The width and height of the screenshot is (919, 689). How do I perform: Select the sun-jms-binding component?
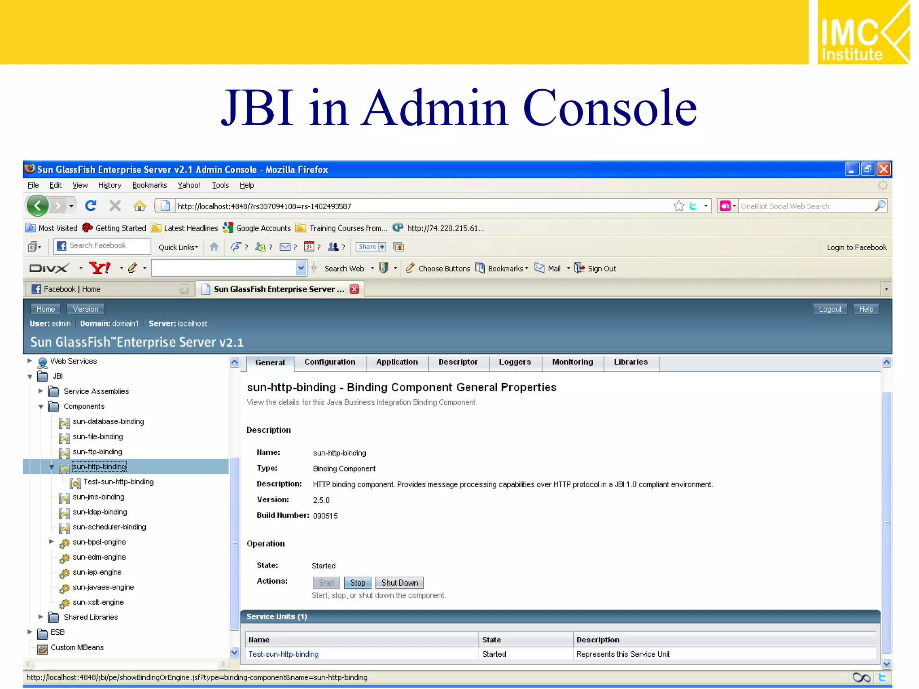tap(99, 497)
